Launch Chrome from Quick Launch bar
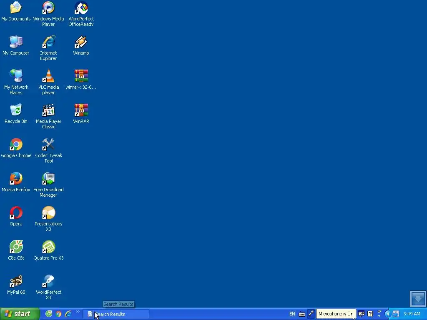 coord(58,314)
